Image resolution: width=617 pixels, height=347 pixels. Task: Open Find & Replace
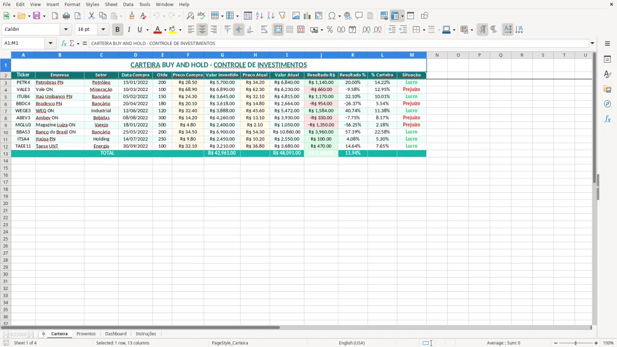click(190, 16)
